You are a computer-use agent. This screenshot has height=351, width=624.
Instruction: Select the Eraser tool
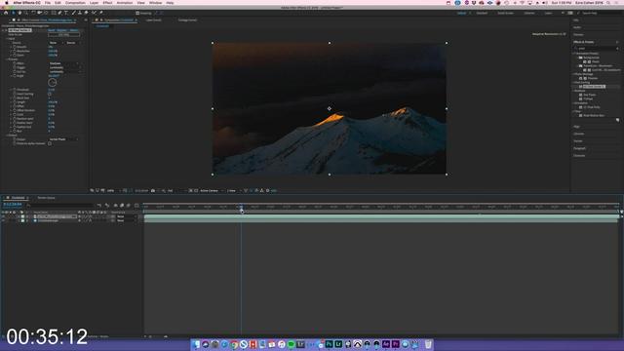coord(86,13)
